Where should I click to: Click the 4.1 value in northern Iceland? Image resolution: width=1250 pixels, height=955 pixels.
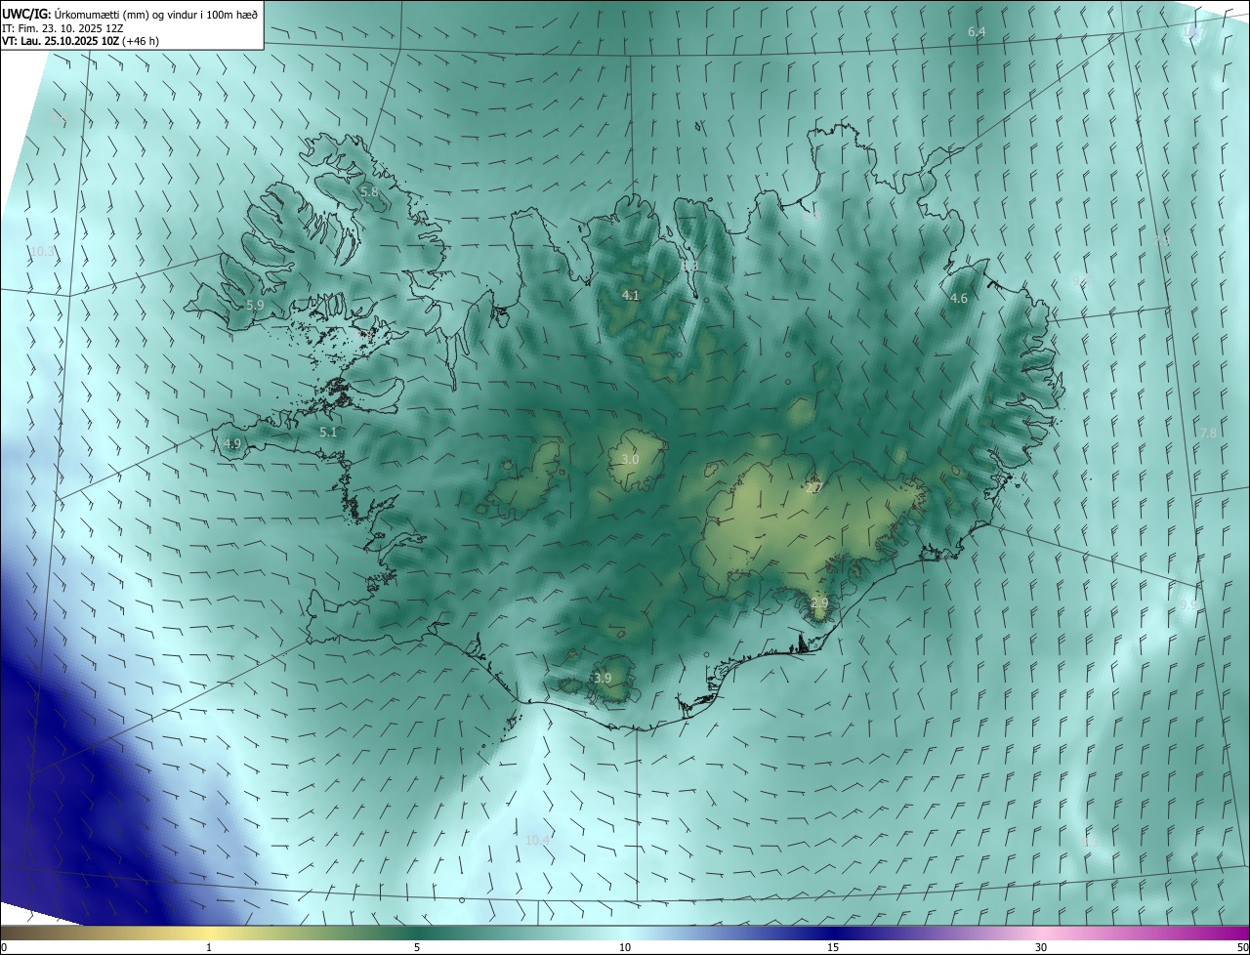coord(630,295)
